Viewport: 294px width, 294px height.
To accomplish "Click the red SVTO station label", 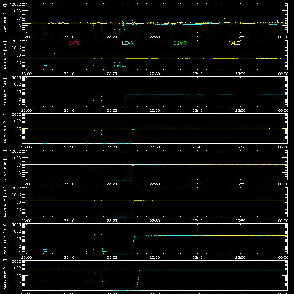I will click(x=75, y=43).
